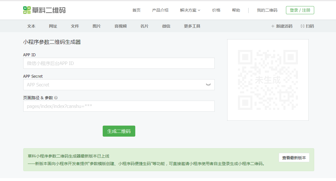The image size is (336, 181).
Task: Select the 图片 tab
Action: click(x=97, y=26)
